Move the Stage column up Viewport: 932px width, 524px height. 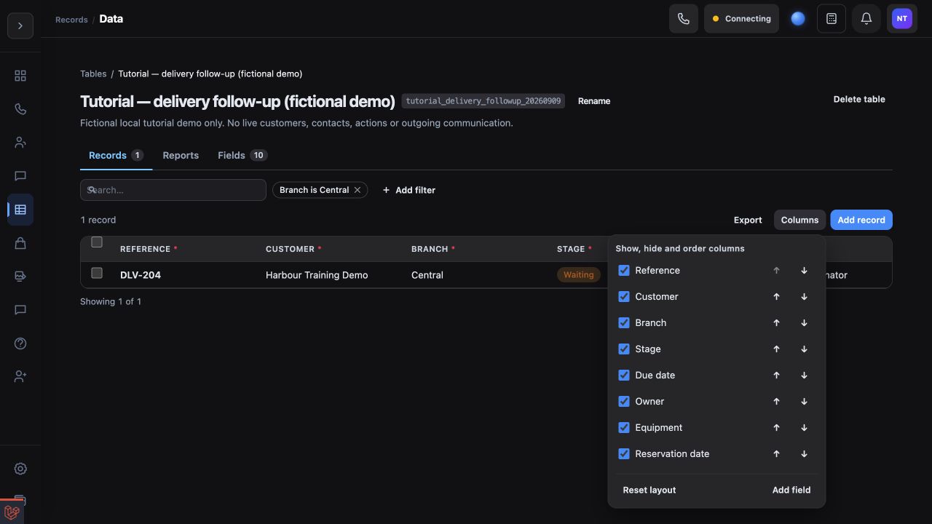coord(776,349)
